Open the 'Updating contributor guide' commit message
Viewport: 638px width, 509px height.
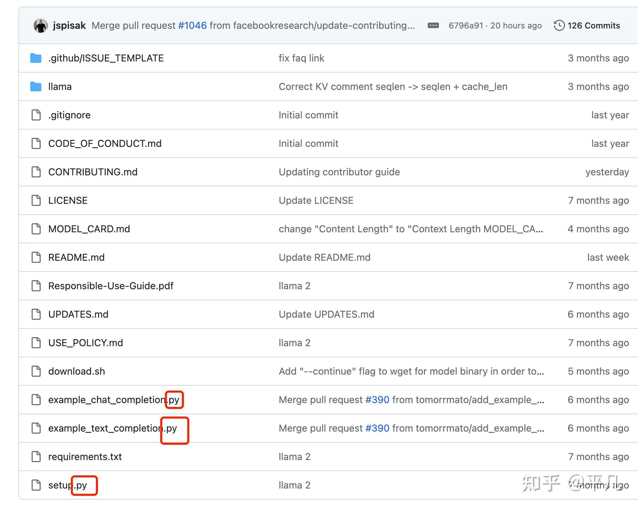click(x=339, y=172)
